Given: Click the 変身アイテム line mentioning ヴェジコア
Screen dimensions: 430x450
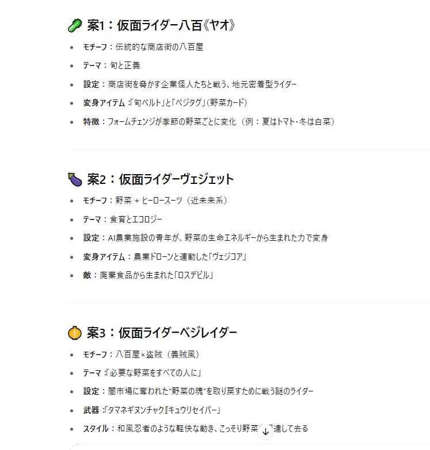Looking at the screenshot, I should point(165,257).
